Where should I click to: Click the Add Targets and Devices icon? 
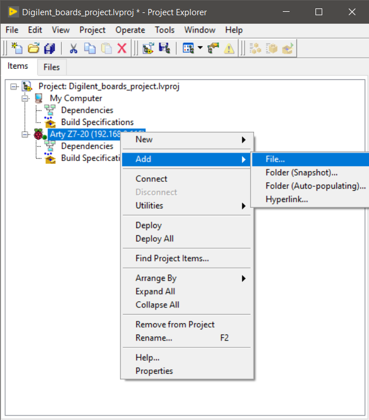coord(148,48)
